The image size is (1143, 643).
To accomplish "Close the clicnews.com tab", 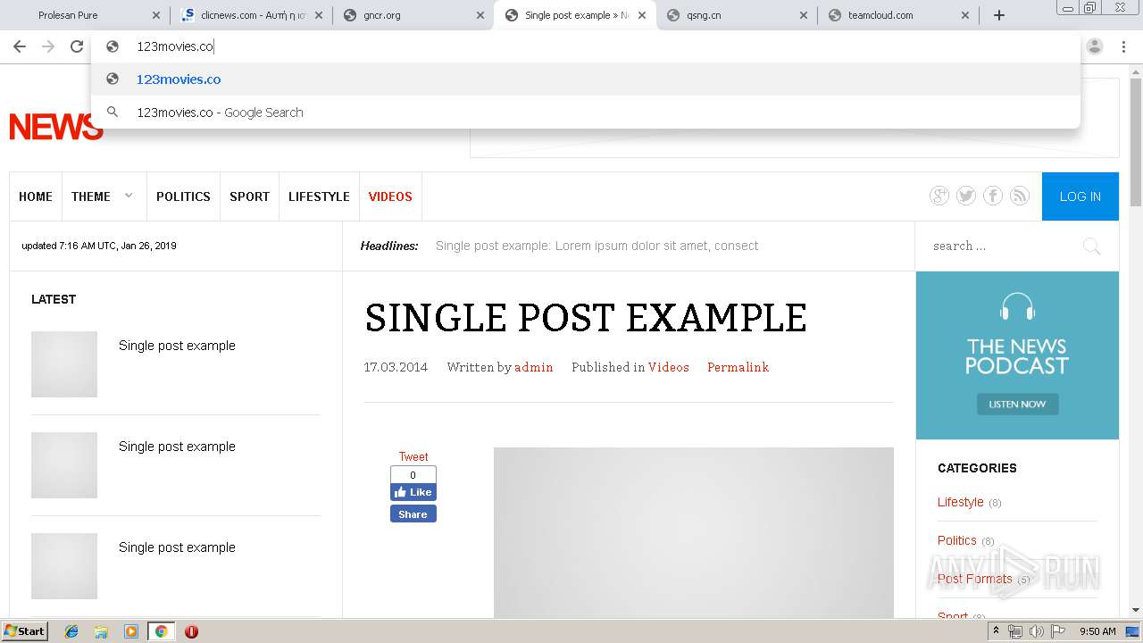I will coord(319,15).
